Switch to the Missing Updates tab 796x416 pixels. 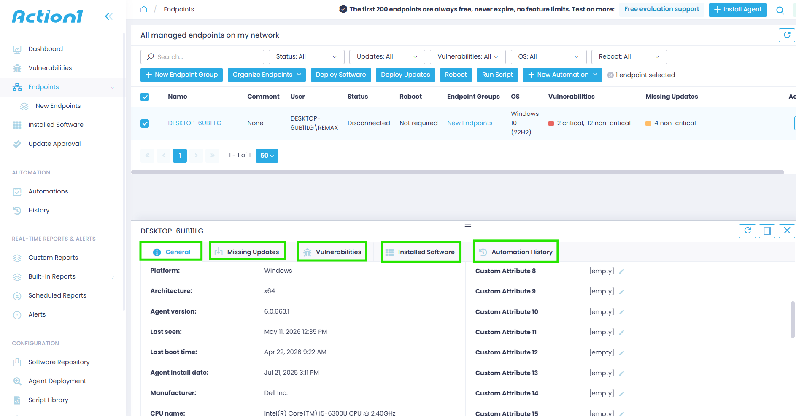(248, 252)
